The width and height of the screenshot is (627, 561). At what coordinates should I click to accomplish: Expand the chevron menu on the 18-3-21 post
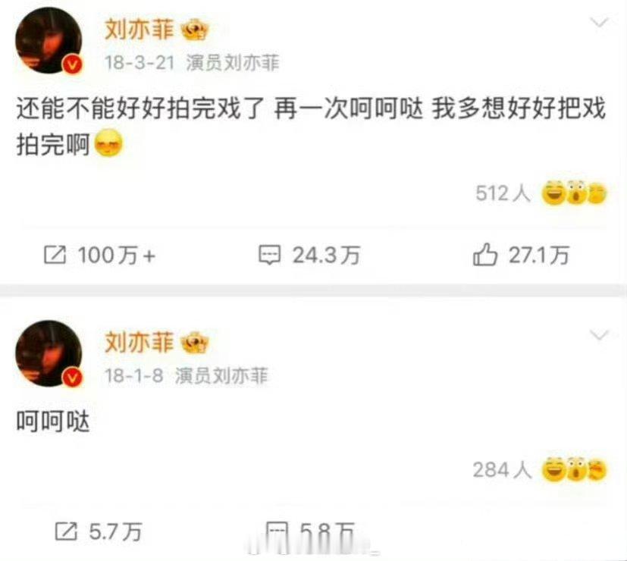[x=600, y=23]
